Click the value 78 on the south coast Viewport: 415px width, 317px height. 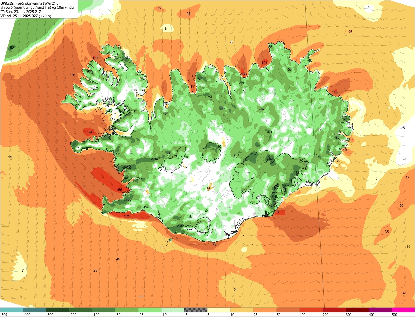(214, 244)
